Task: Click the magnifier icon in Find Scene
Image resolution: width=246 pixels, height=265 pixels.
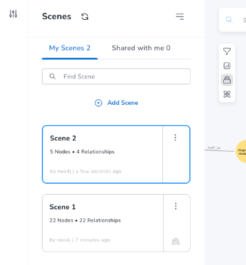Action: (x=52, y=76)
